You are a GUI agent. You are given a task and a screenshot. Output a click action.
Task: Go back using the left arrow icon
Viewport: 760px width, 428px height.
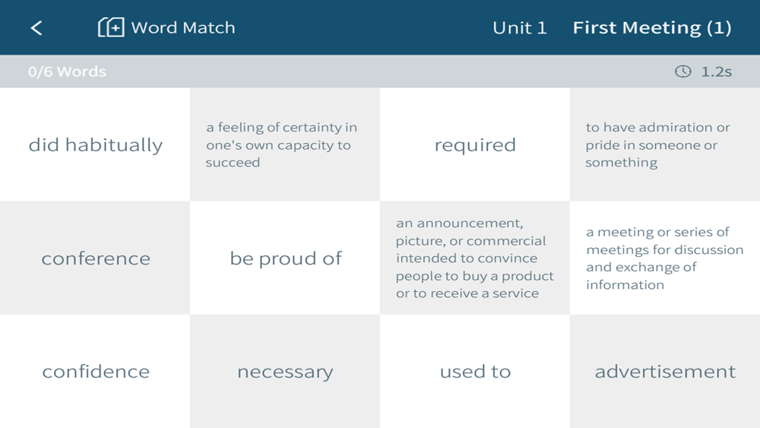tap(36, 28)
